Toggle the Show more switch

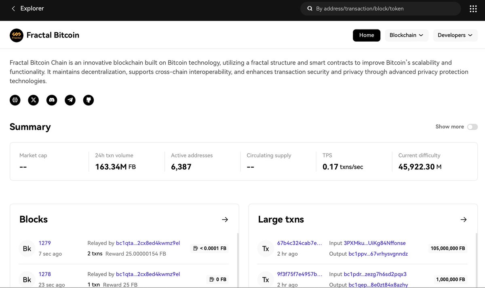click(472, 127)
